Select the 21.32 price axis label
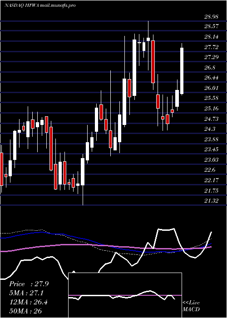Screen dimensions: 227x318 click(x=212, y=201)
